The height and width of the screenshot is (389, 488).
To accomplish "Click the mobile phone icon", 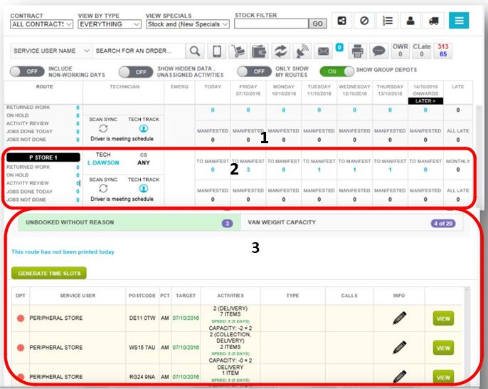I will coord(217,51).
